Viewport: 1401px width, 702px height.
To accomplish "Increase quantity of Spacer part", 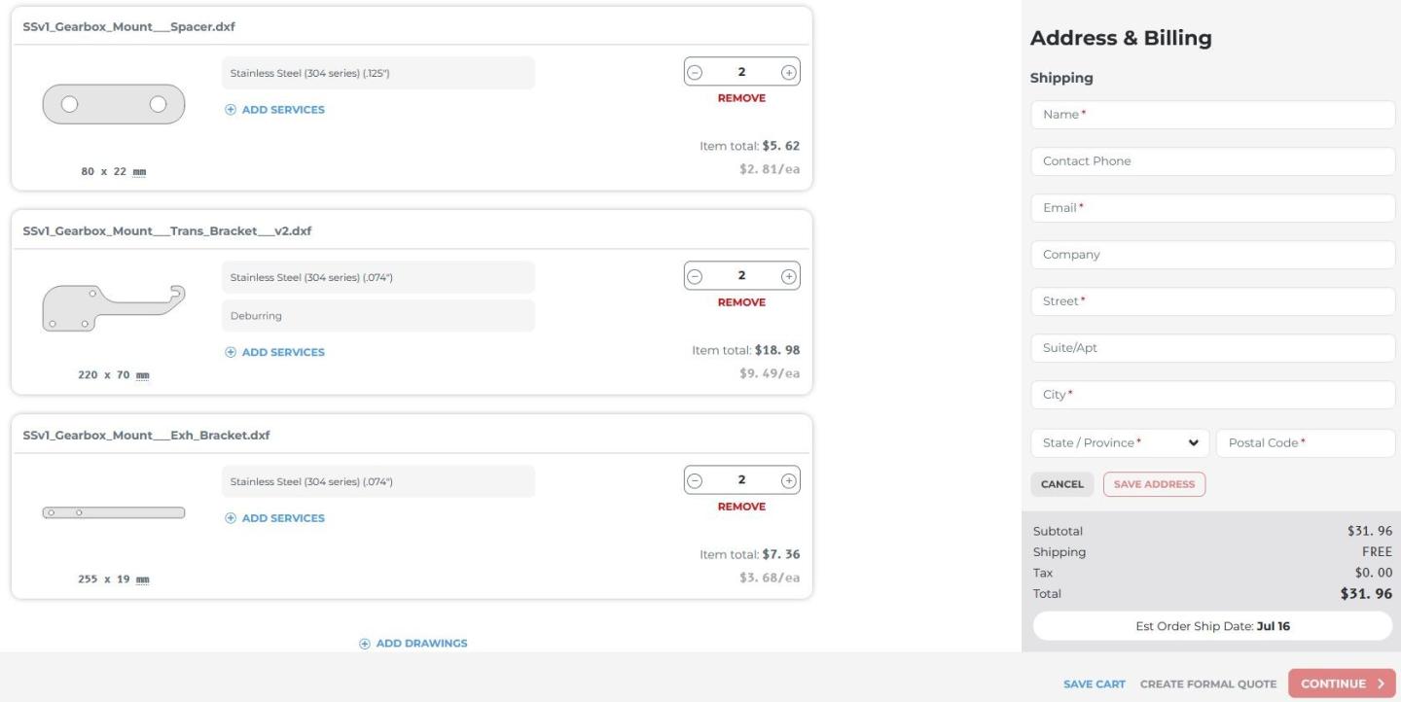I will (x=788, y=72).
